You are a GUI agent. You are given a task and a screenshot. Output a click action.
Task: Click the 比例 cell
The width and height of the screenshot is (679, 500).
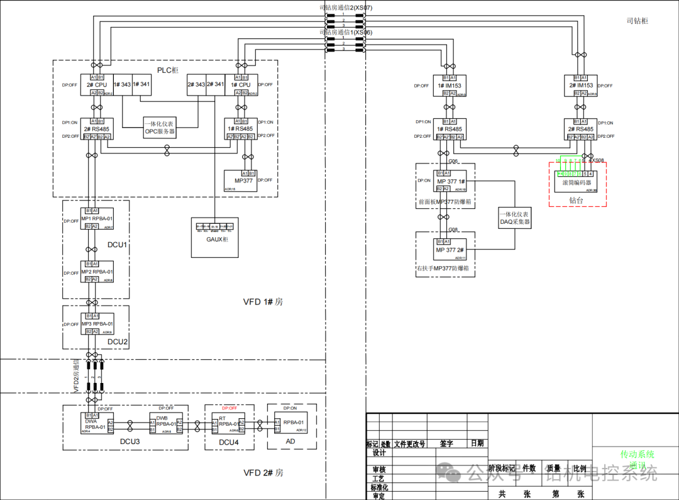coord(580,469)
